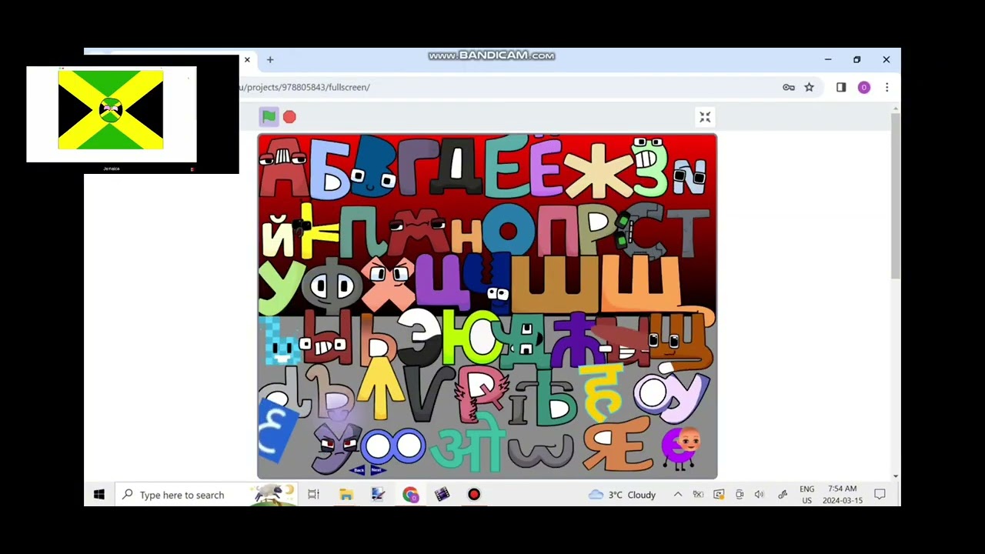
Task: Close the current browser tab
Action: pos(247,59)
